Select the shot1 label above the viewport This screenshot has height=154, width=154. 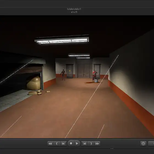click(x=74, y=12)
